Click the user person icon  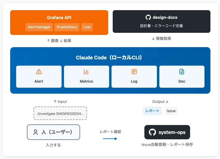[x=36, y=132]
